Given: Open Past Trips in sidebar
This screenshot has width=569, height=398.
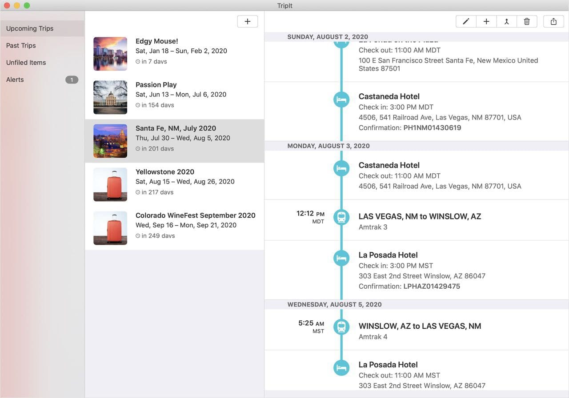Looking at the screenshot, I should (21, 45).
